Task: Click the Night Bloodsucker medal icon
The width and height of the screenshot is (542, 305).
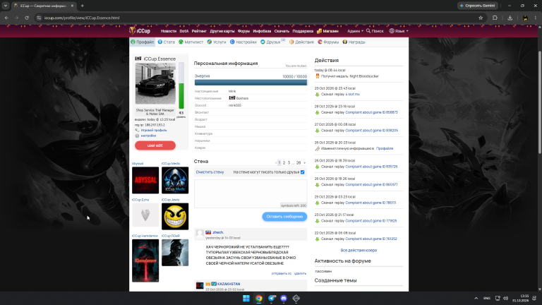Action: (x=318, y=76)
